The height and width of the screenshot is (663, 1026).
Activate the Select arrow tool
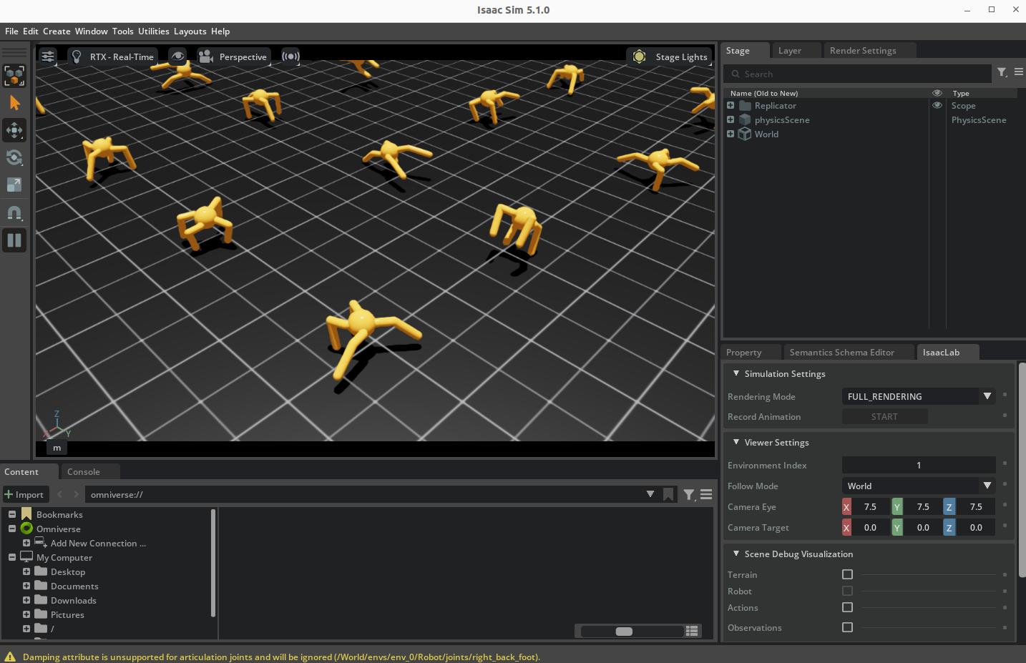(14, 103)
